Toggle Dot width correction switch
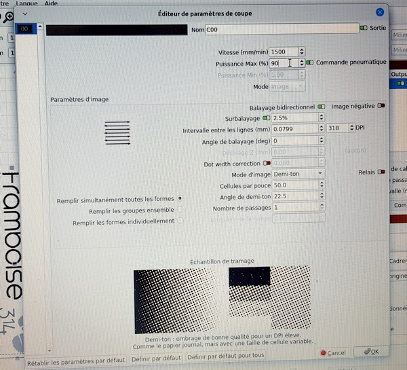 tap(267, 163)
